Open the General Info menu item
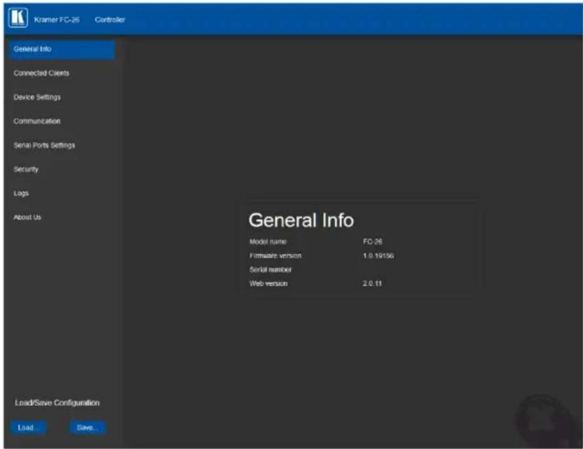583x449 pixels. point(62,49)
